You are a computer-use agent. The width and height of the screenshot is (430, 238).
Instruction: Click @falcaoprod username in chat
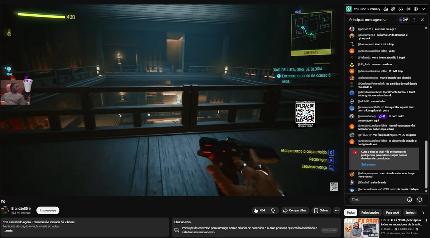click(365, 44)
